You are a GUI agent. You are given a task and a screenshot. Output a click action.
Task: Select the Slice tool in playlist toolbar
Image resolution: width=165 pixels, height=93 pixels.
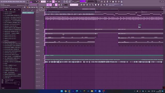coord(37,7)
